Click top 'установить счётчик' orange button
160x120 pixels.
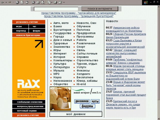29,22
